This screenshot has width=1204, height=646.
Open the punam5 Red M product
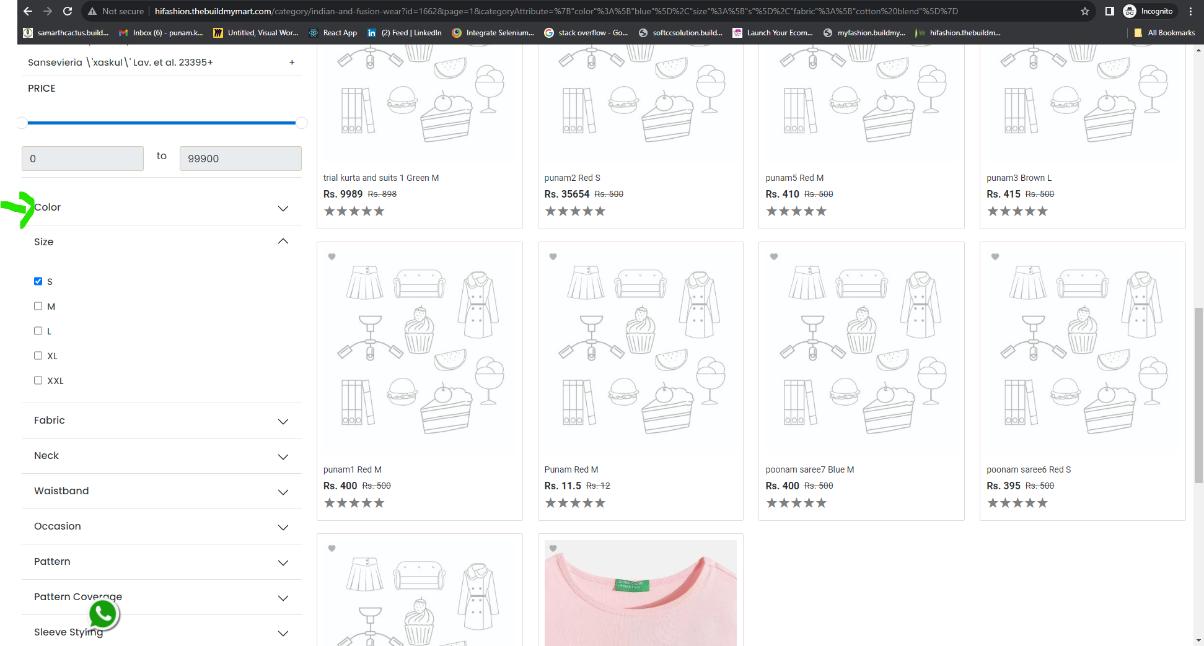click(x=794, y=178)
